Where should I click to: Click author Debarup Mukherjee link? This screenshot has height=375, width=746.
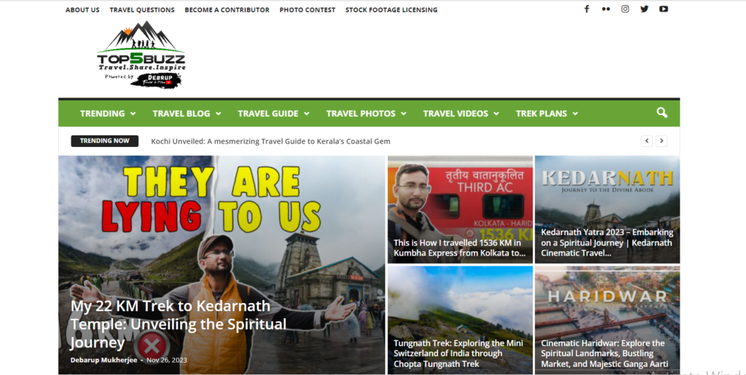click(105, 360)
